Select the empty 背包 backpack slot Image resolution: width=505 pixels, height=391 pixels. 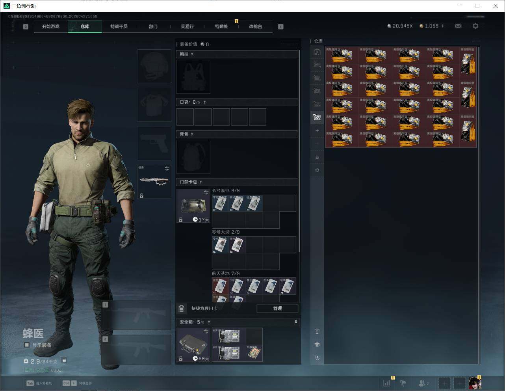pos(193,157)
